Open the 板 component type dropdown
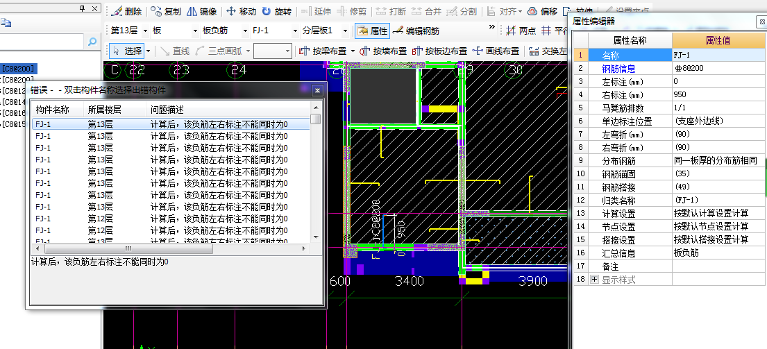This screenshot has height=349, width=767. point(196,31)
